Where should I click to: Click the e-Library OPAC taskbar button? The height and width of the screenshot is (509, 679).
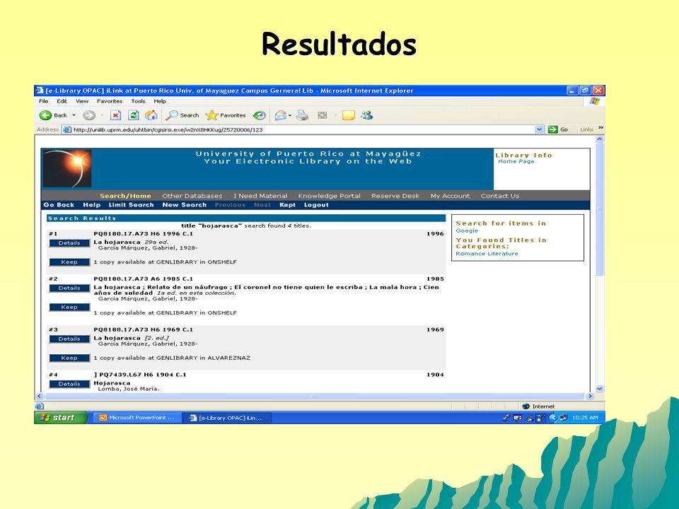(226, 418)
